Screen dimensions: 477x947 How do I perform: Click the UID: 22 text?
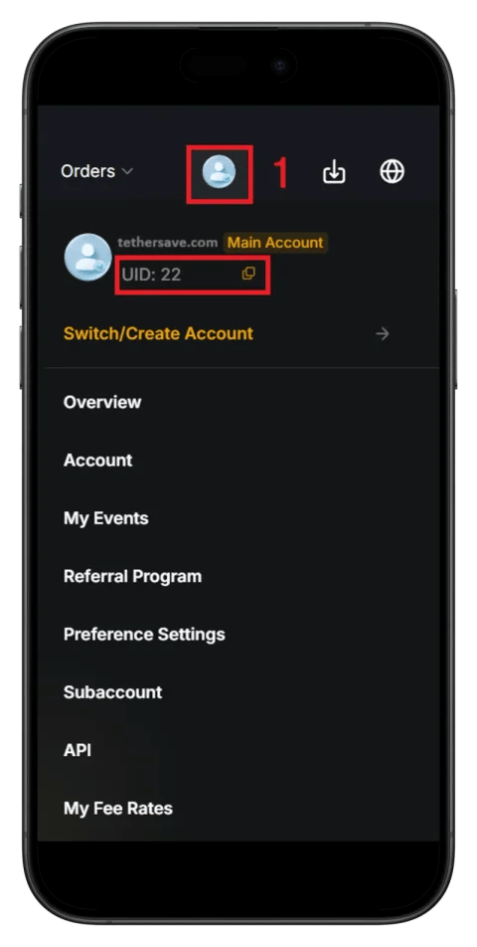151,275
